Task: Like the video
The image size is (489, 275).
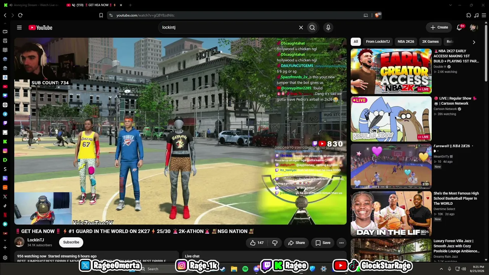Action: (257, 243)
